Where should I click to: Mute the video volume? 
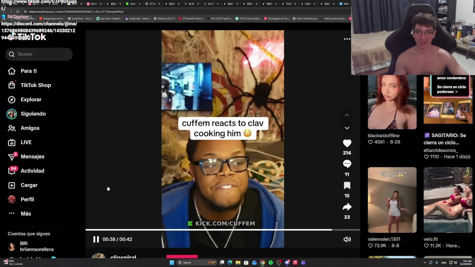pos(347,239)
